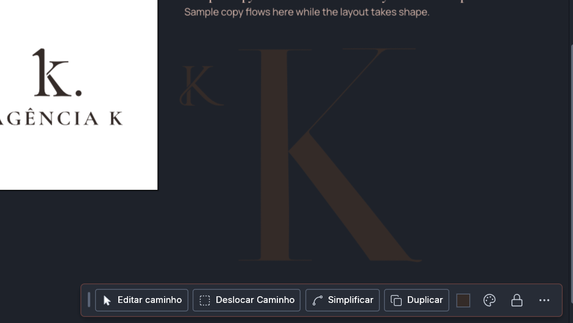This screenshot has height=323, width=573.
Task: Toggle the lock icon in toolbar
Action: (x=516, y=300)
